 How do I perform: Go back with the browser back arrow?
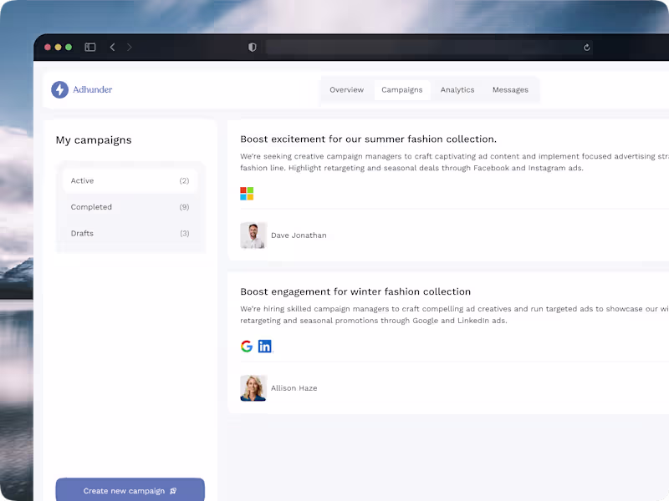click(x=112, y=47)
